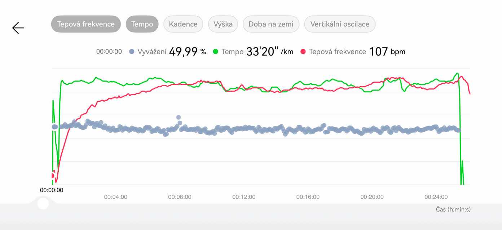Click the green Tempo legend dot
Viewport: 502px width, 230px height.
(x=216, y=52)
